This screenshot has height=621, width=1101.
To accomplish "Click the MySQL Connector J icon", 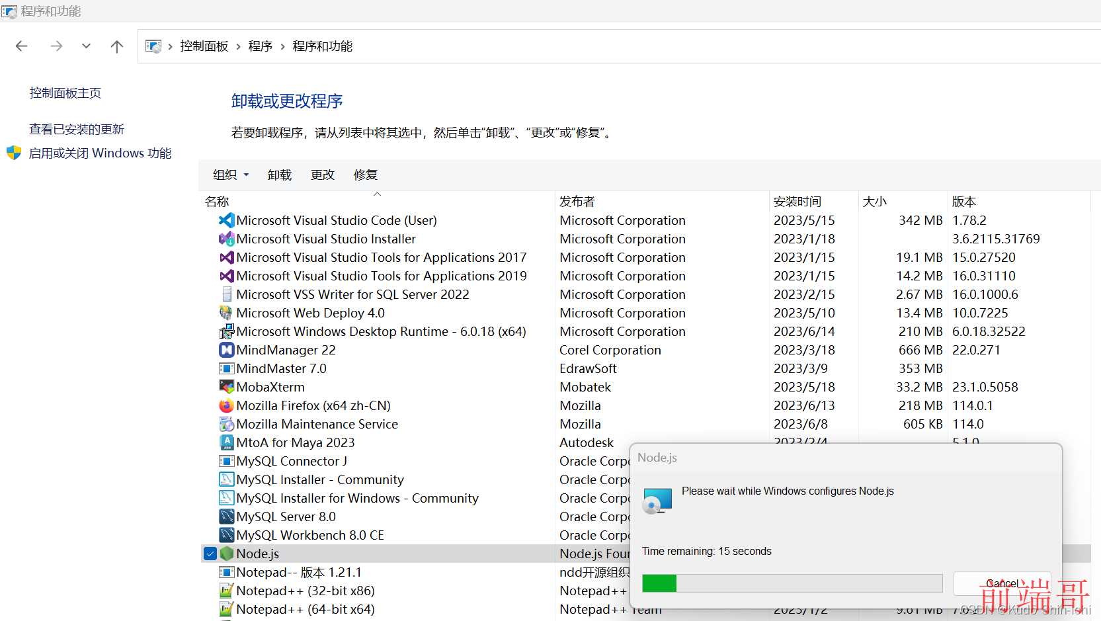I will click(x=227, y=461).
